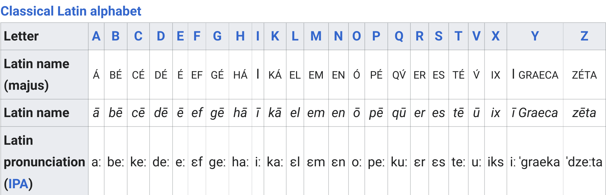Screen dimensions: 606x195
Task: Open the Classical Latin alphabet heading link
Action: 71,11
